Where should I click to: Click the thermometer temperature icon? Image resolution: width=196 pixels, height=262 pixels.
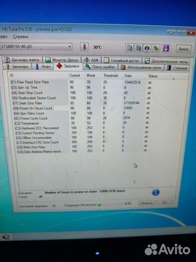pyautogui.click(x=84, y=47)
